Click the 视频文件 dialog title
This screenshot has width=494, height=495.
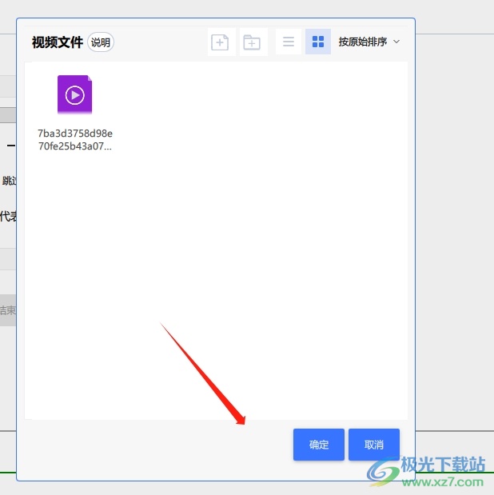coord(57,42)
